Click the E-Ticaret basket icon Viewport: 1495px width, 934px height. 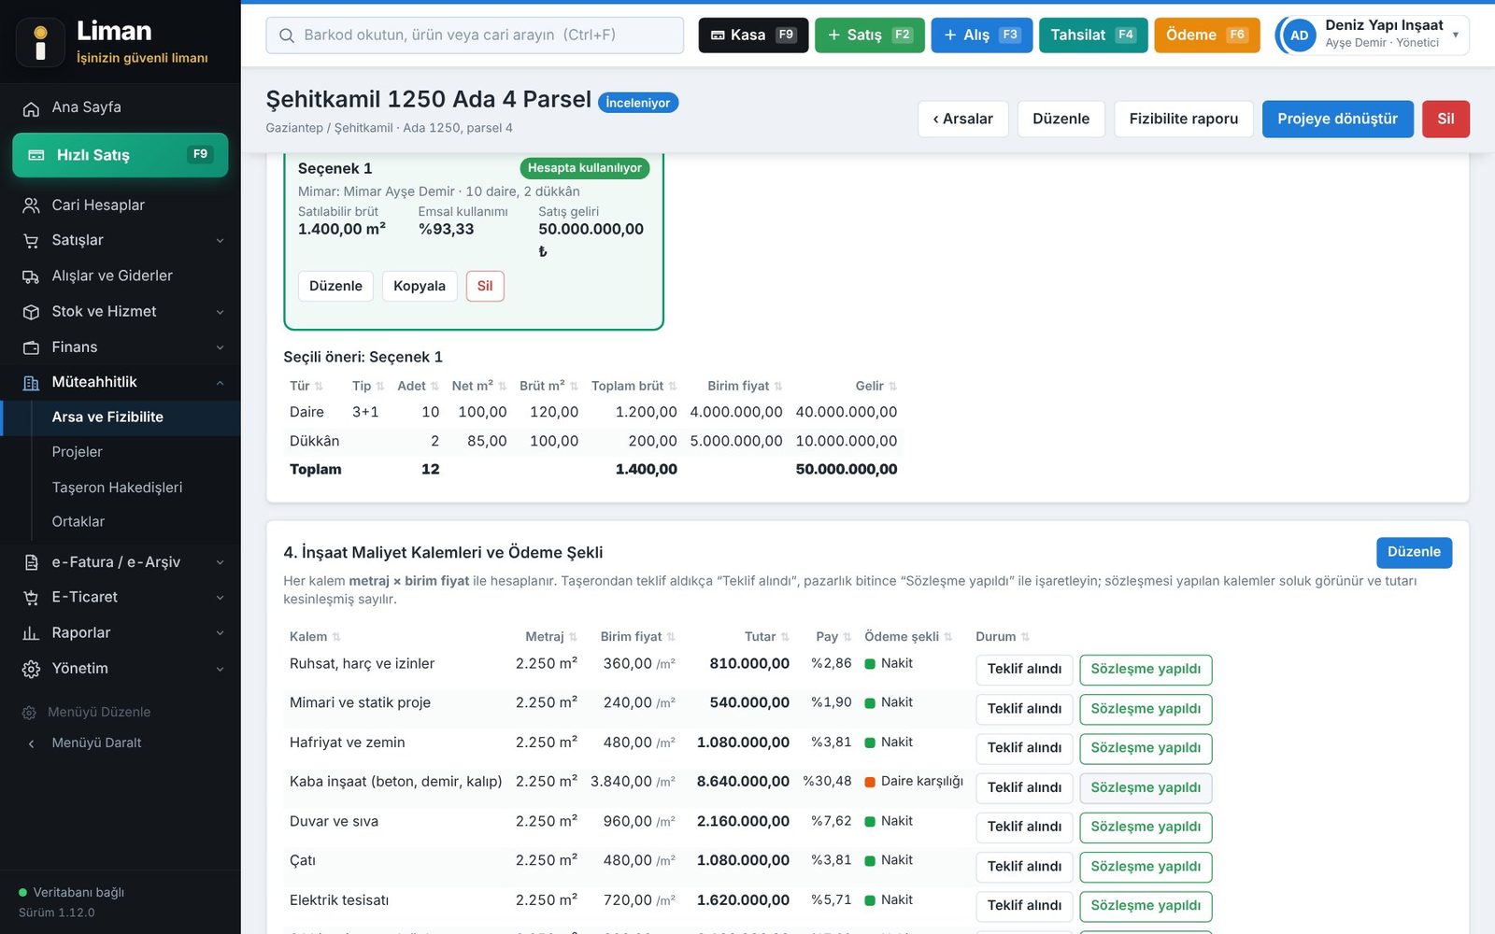31,598
